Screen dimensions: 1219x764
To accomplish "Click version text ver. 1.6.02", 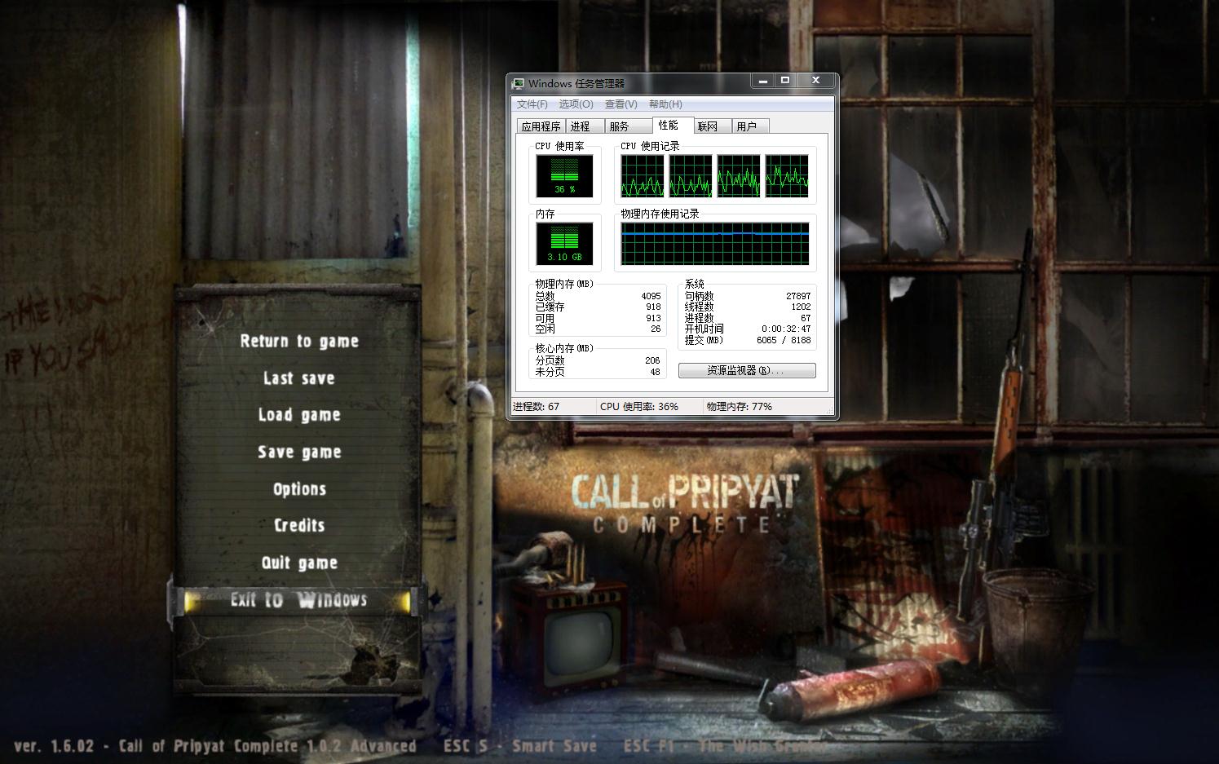I will tap(54, 746).
